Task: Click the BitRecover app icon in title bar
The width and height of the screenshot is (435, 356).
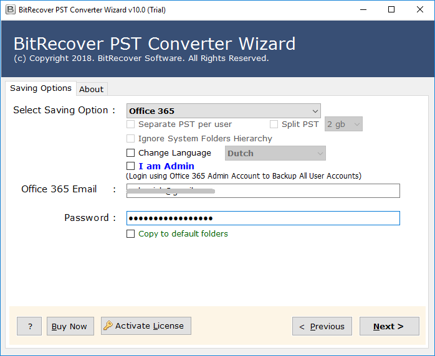Action: (11, 10)
